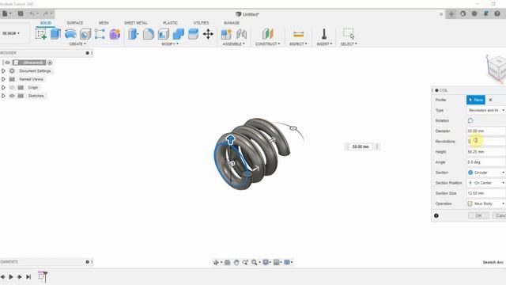Select the Hole tool icon
This screenshot has width=506, height=285.
coord(85,34)
